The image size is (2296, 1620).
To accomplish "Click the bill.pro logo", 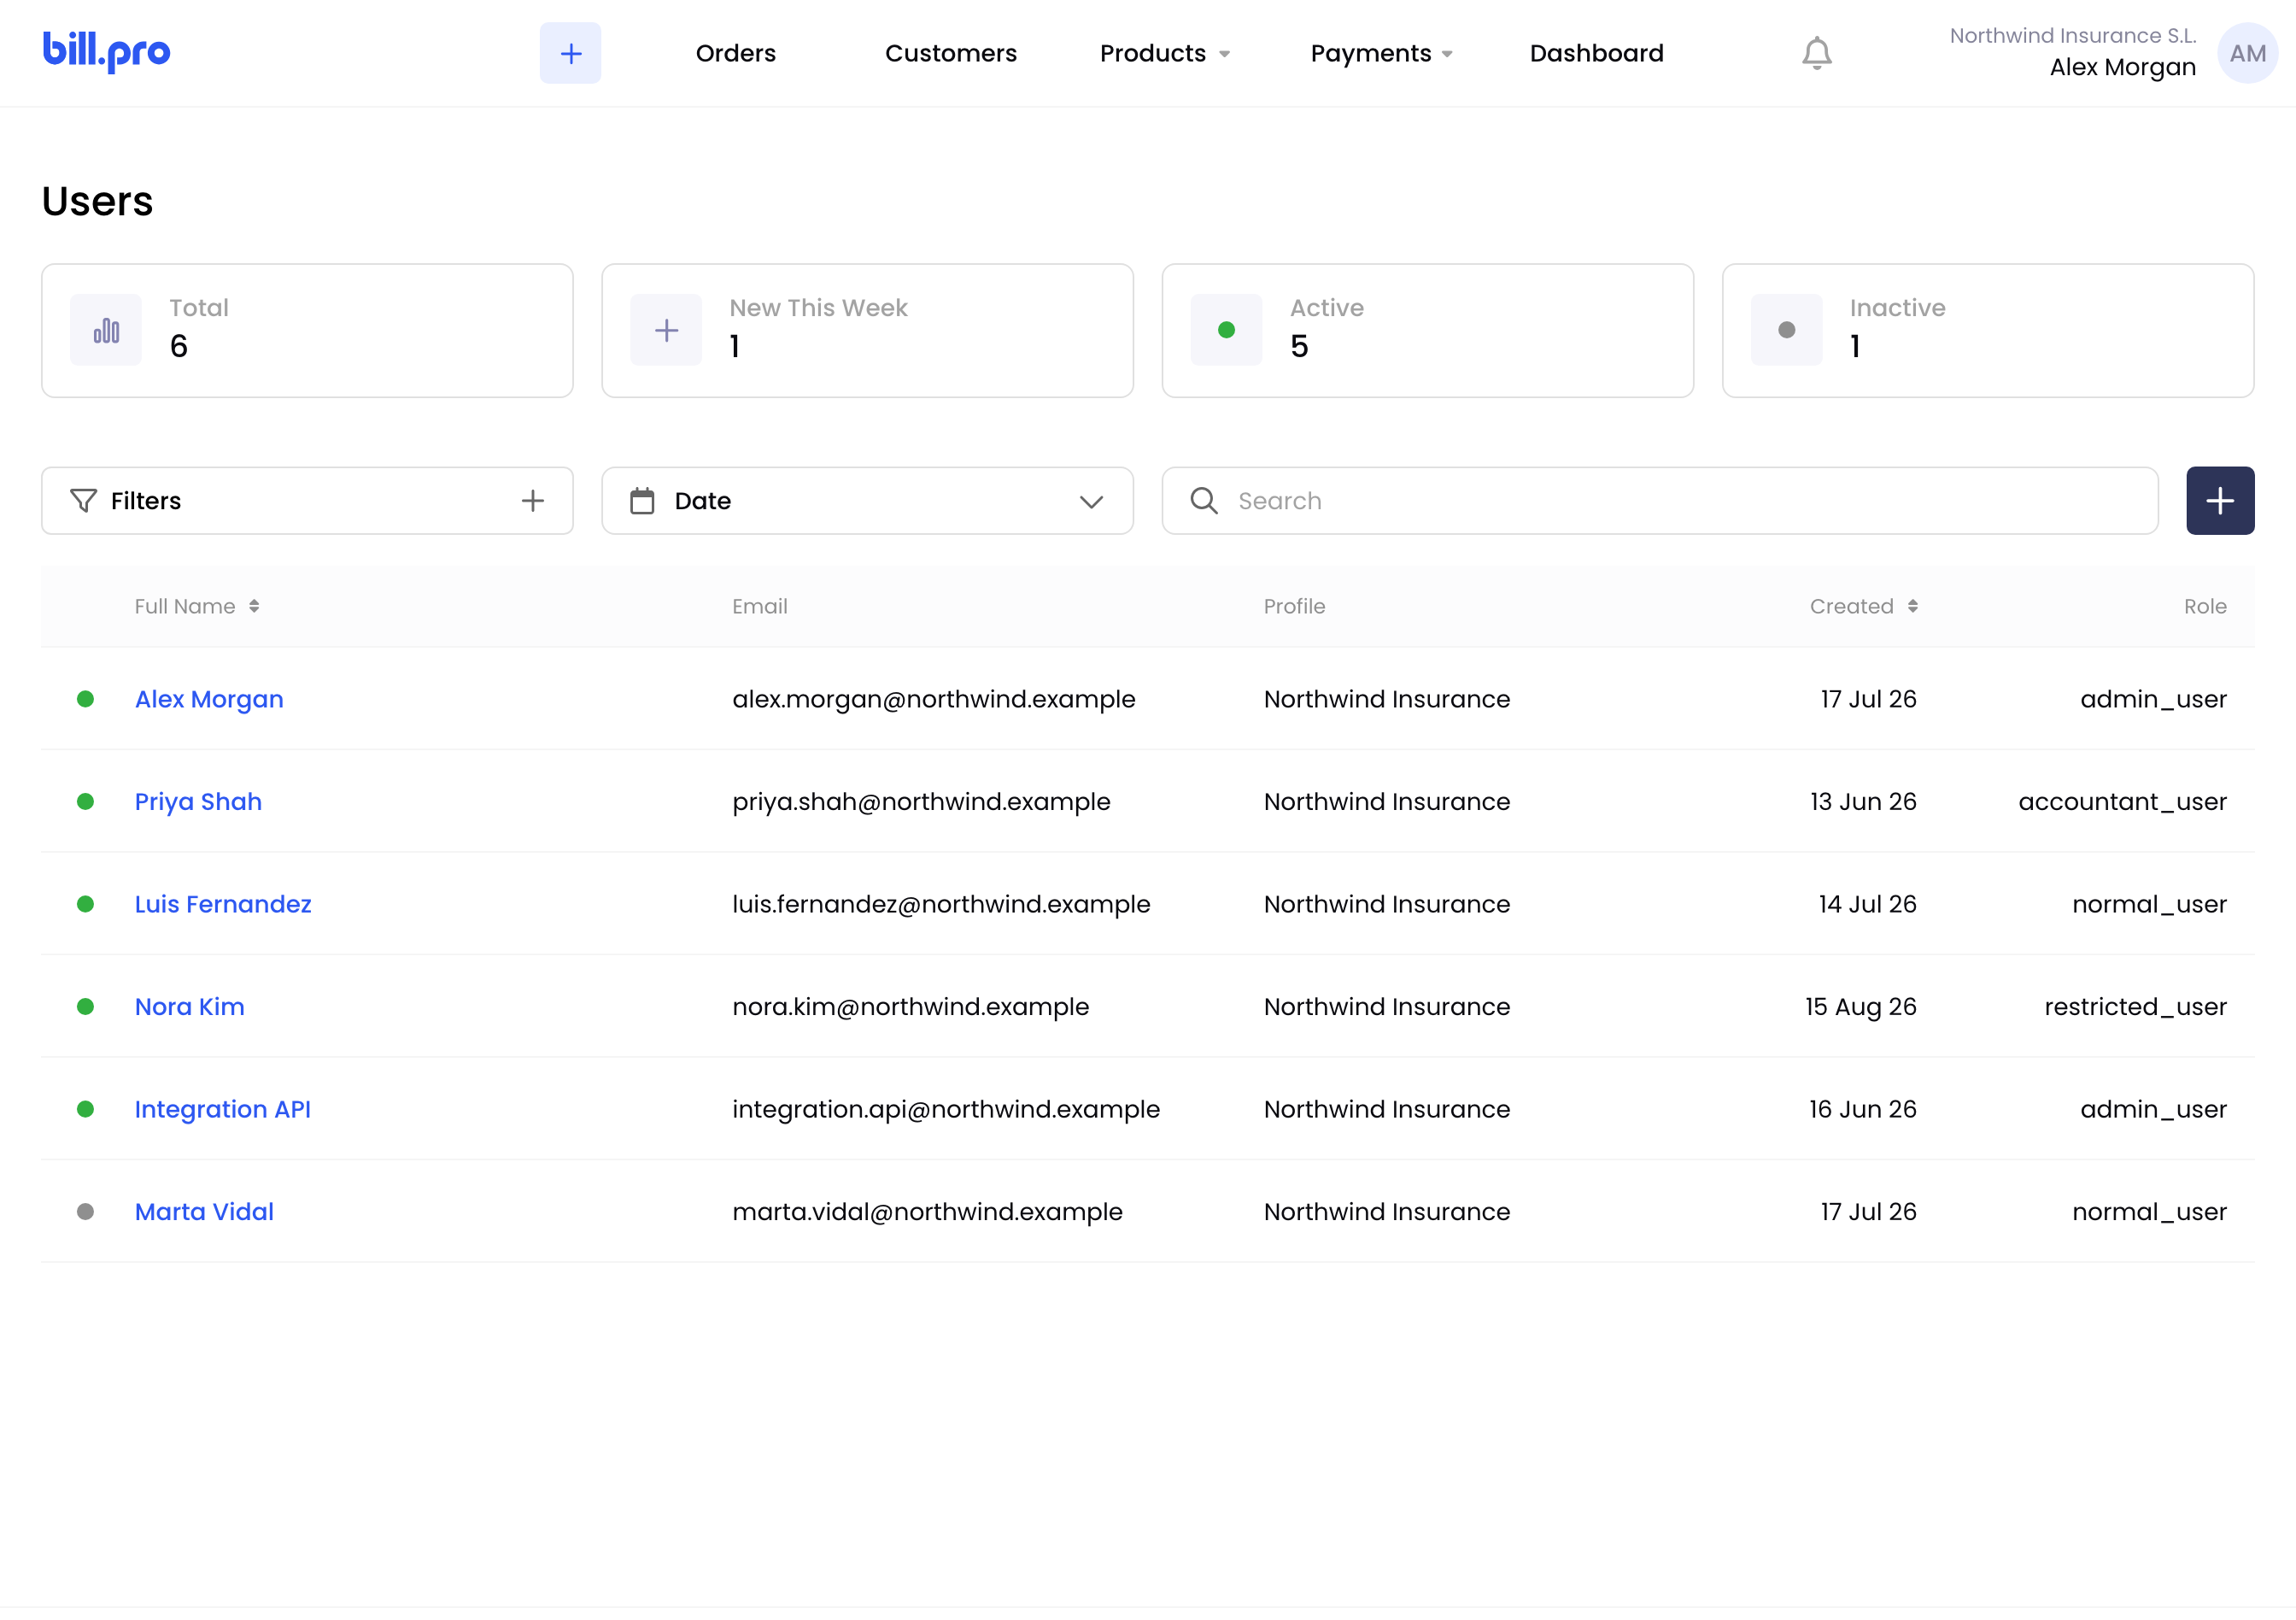I will [107, 52].
